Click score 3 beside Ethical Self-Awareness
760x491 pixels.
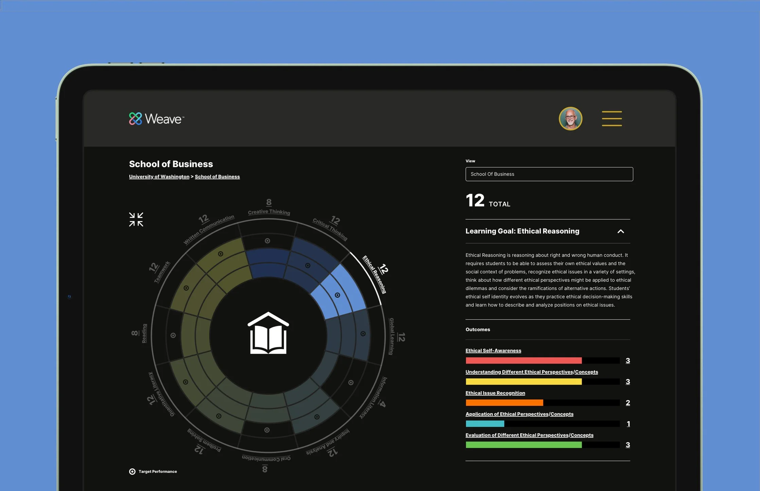coord(628,361)
